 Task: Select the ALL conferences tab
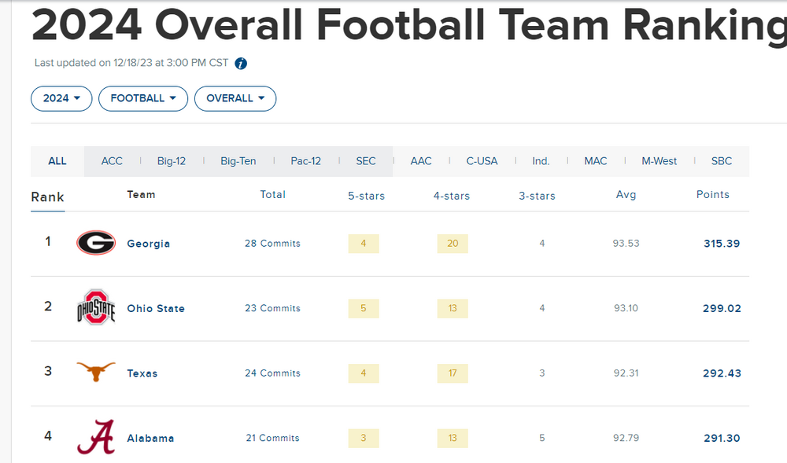(57, 161)
